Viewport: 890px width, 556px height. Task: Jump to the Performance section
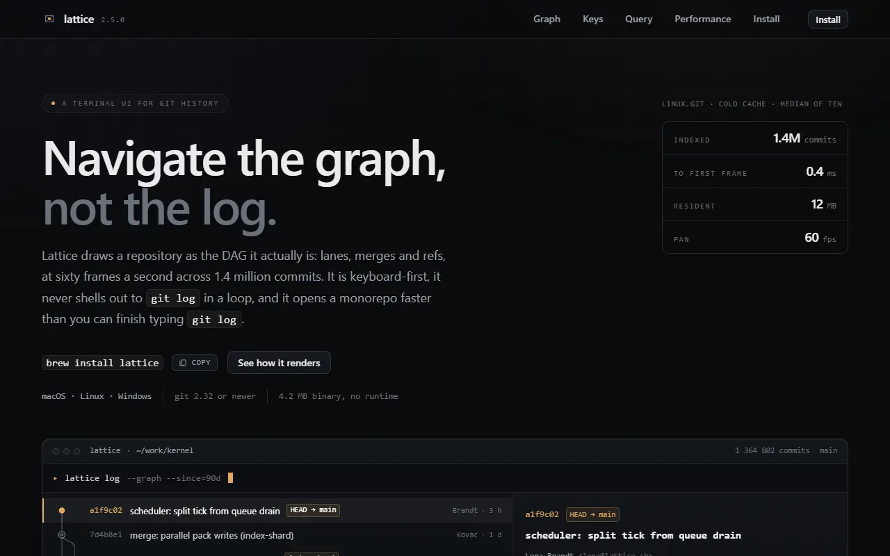(x=702, y=19)
